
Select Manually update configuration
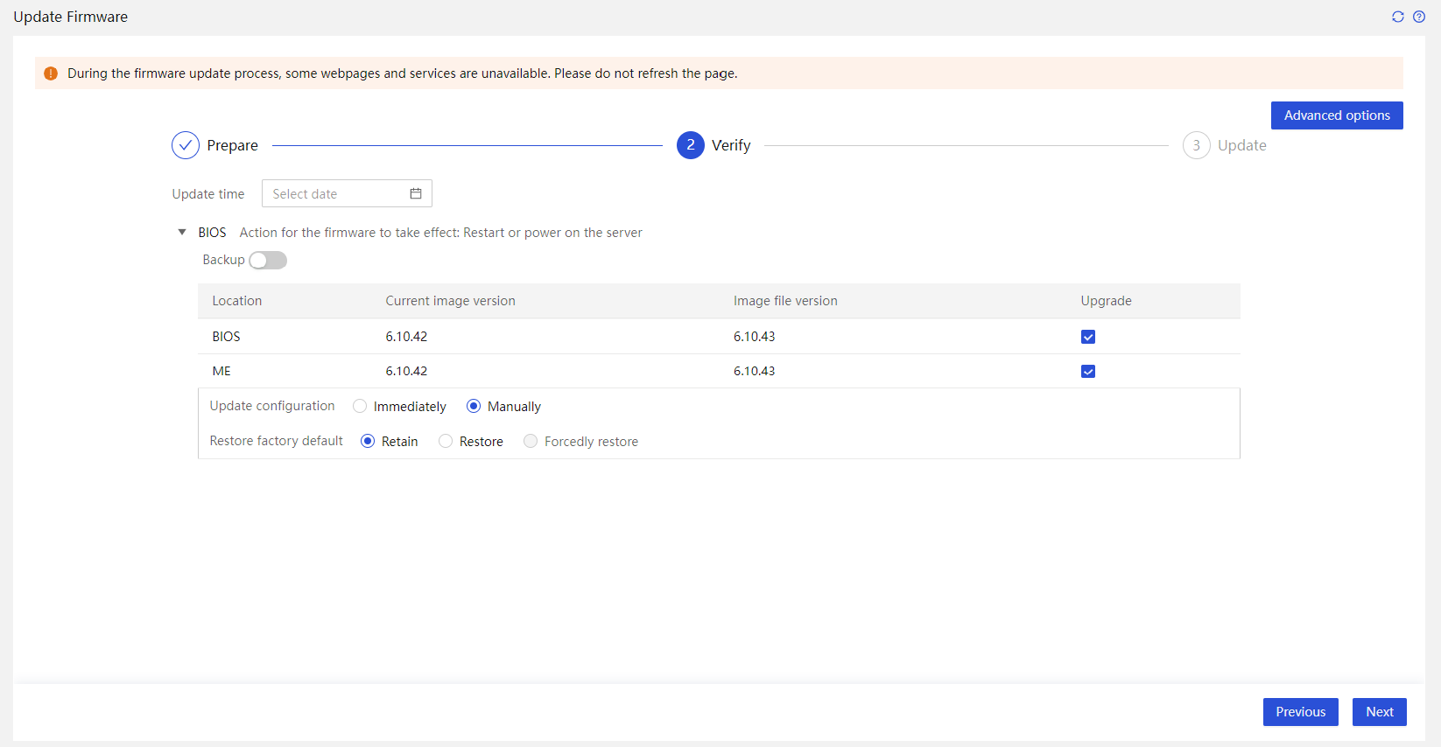[x=474, y=406]
